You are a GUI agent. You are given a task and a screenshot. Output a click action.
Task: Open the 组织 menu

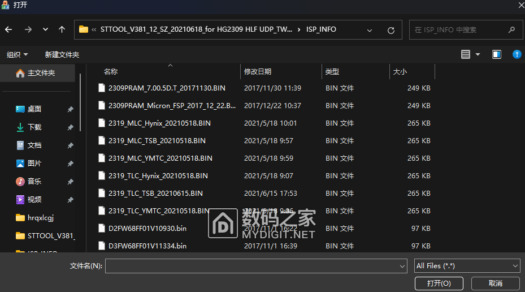click(17, 55)
